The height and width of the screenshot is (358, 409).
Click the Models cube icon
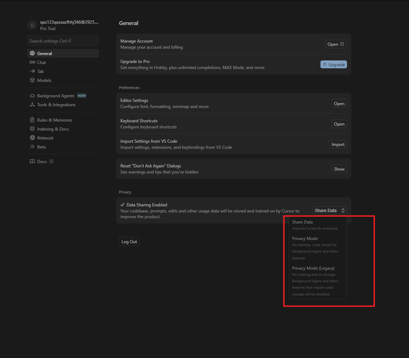[32, 80]
